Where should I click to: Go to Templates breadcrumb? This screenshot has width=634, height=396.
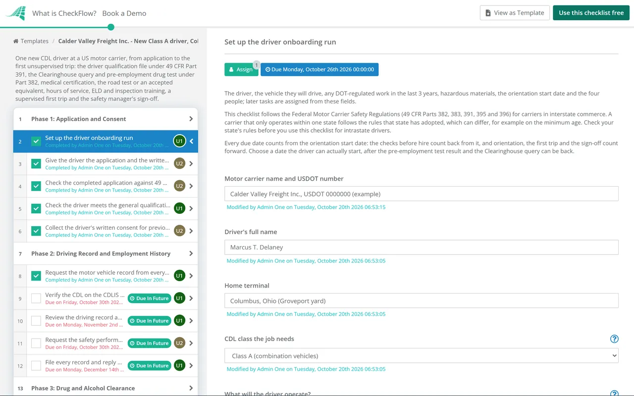click(34, 41)
